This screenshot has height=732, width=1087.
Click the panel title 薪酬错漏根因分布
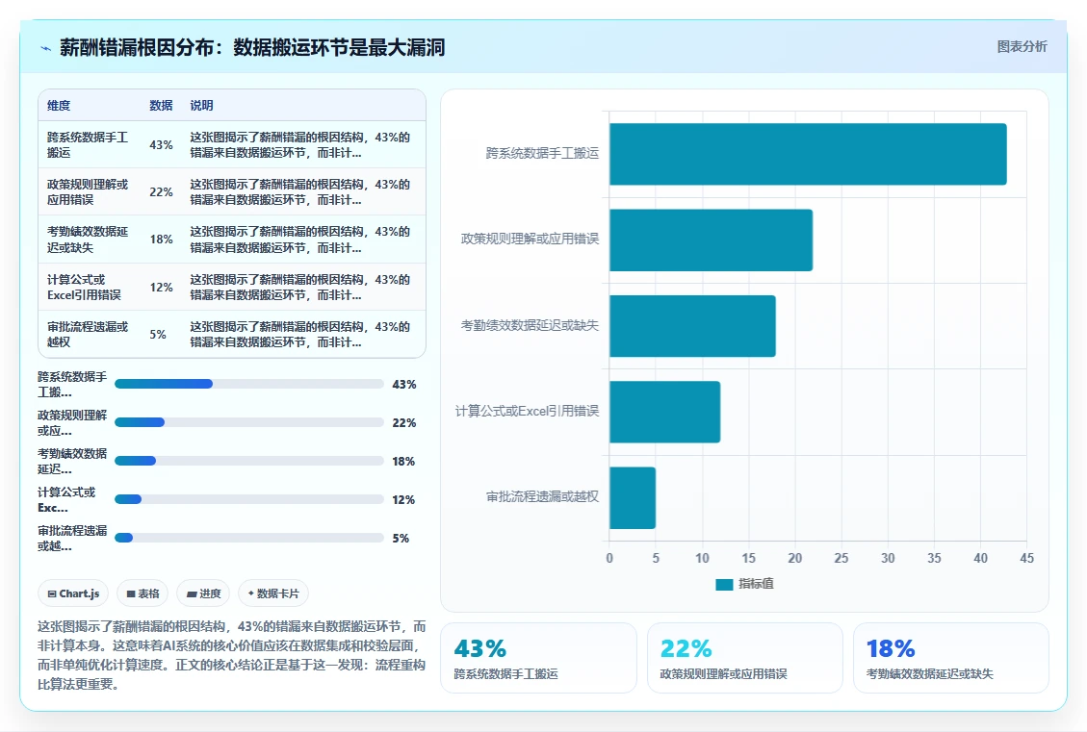pos(252,48)
